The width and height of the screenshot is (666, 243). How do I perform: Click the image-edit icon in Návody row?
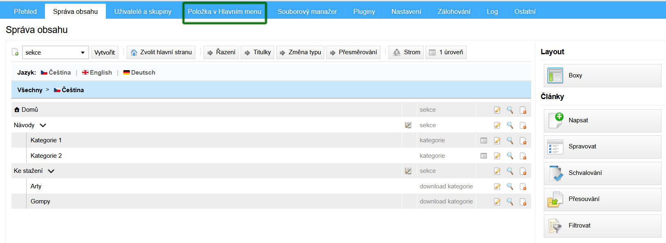pos(408,125)
